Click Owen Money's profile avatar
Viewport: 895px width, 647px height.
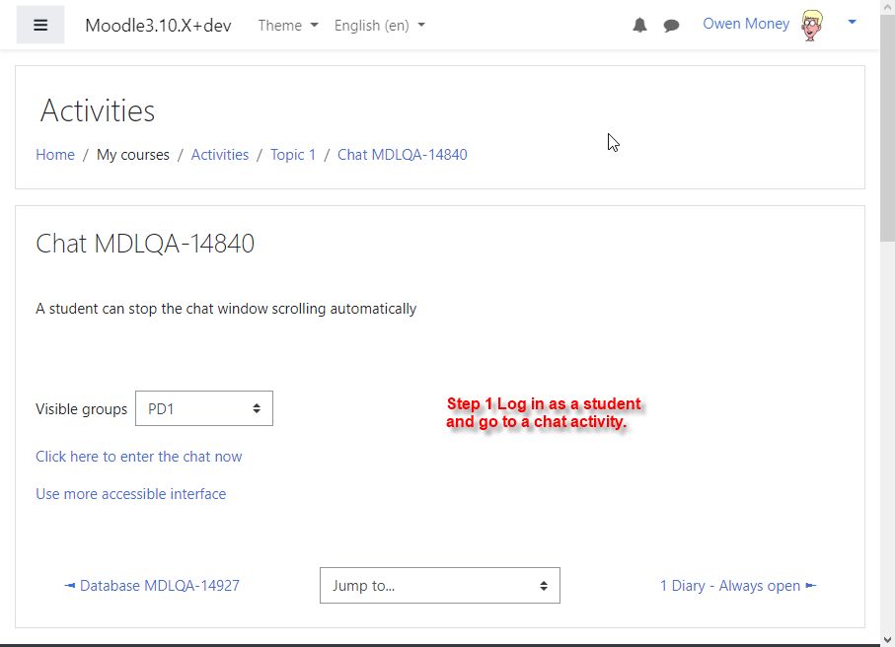(812, 25)
